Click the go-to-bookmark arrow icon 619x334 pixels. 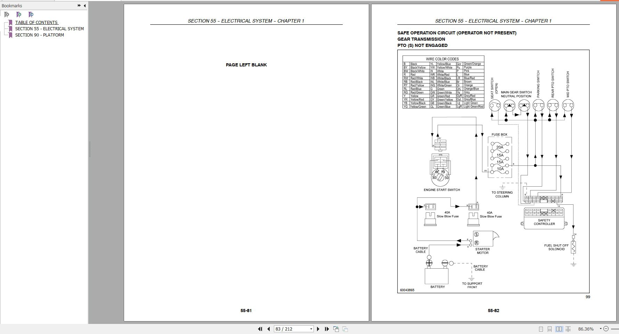30,15
